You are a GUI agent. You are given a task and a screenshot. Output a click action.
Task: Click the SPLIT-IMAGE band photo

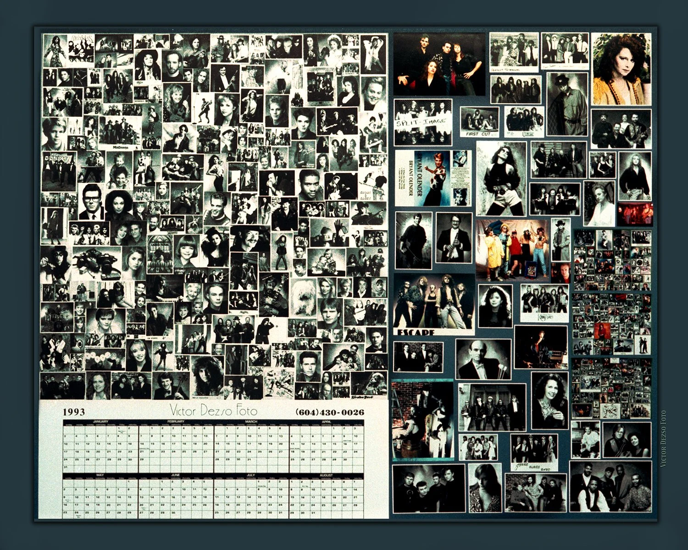(423, 122)
